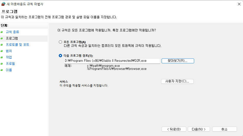243x136 pixels.
Task: Go back with the 뒤로(B) button
Action: (174, 129)
